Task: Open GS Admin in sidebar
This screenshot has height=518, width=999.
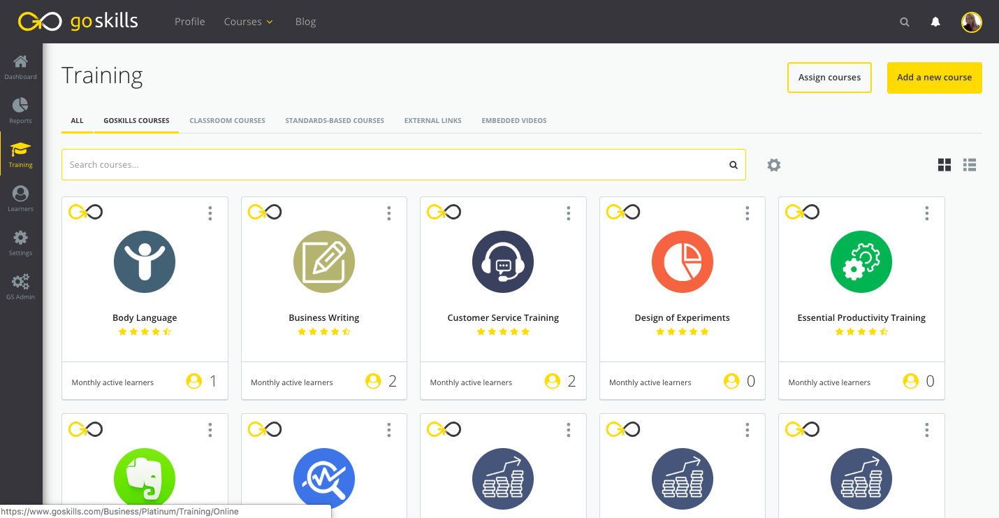Action: [x=21, y=287]
